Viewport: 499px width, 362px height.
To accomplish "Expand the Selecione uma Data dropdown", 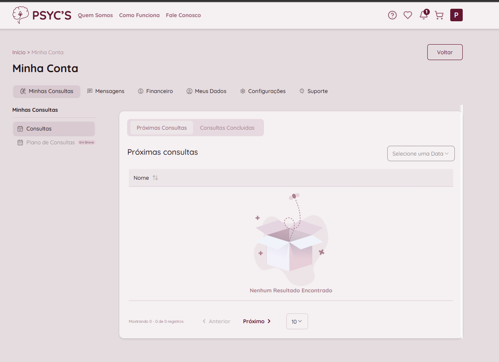I will (x=421, y=153).
